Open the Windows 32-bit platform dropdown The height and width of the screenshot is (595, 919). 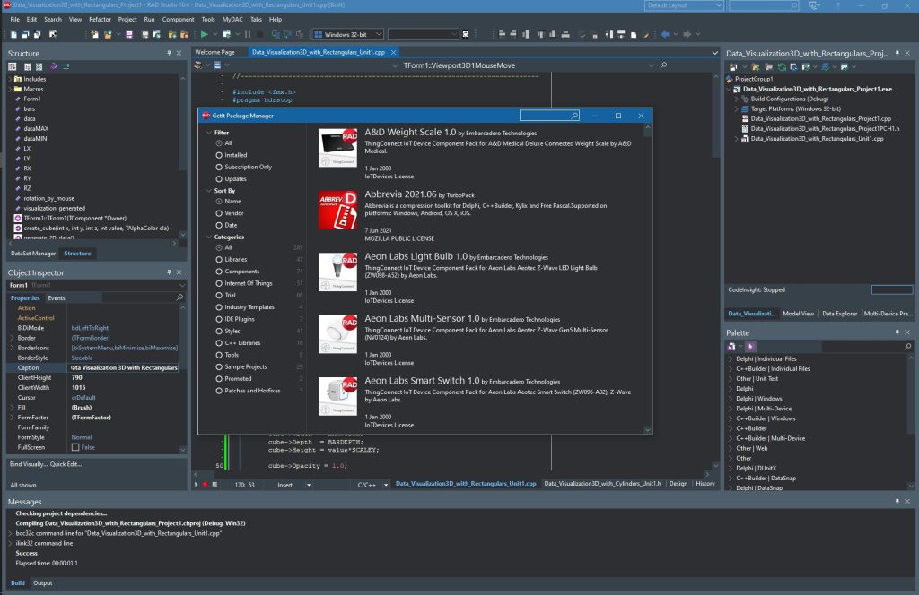tap(348, 35)
